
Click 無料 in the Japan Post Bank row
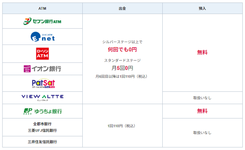click(x=202, y=111)
